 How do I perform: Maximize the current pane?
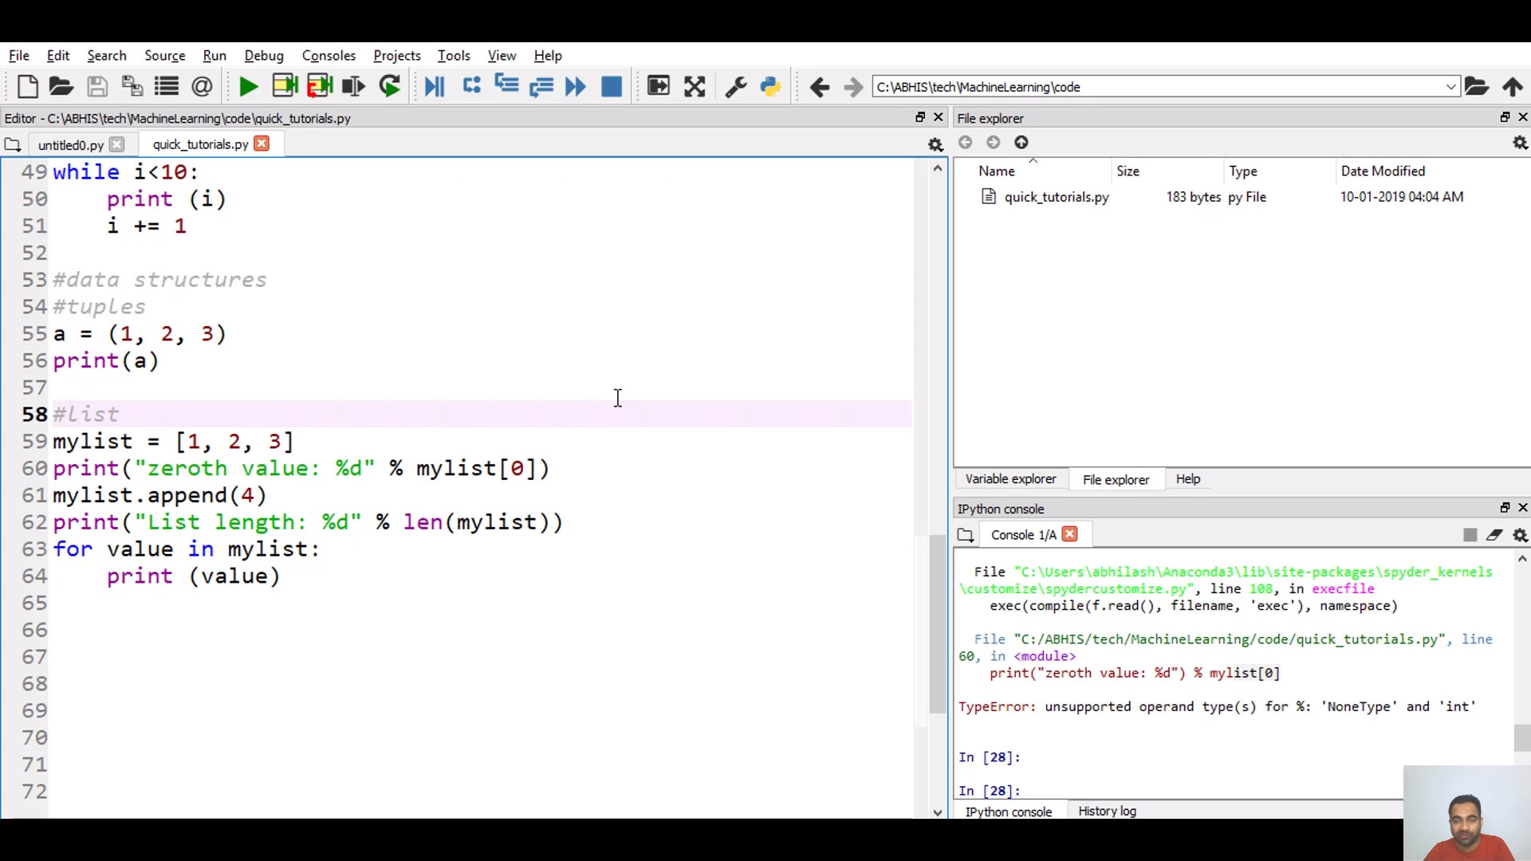coord(659,86)
